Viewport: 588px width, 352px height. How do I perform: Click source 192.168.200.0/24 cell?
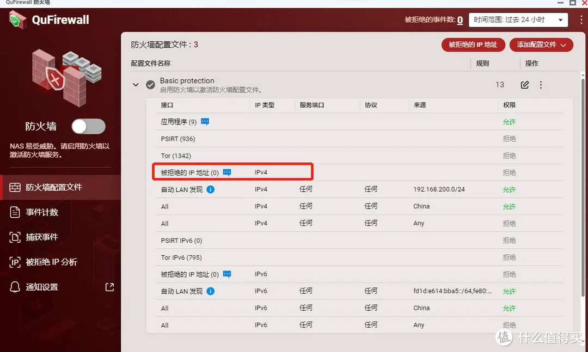pyautogui.click(x=439, y=189)
